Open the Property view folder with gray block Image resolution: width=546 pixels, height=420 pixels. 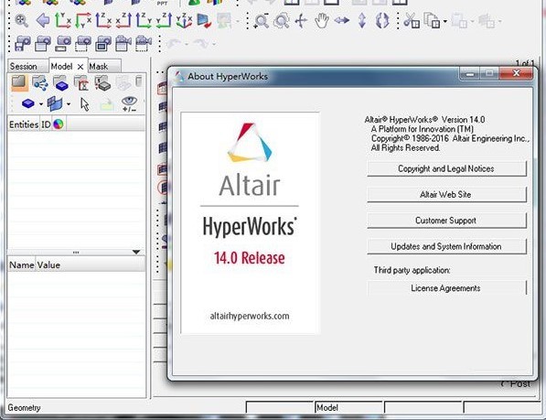(102, 83)
